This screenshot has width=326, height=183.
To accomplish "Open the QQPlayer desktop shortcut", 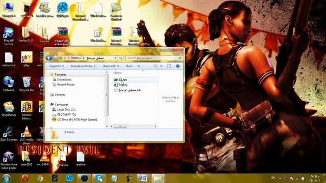I will (63, 10).
